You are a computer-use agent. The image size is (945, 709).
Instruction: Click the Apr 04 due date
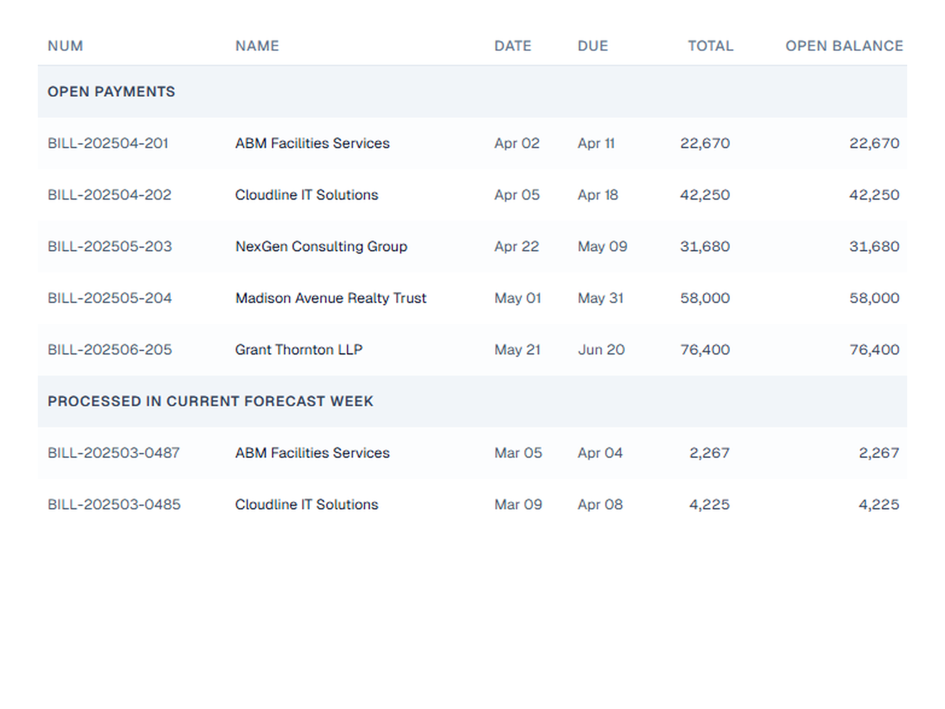point(600,453)
